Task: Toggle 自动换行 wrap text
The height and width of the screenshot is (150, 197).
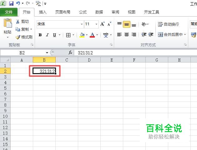Action: coord(168,24)
